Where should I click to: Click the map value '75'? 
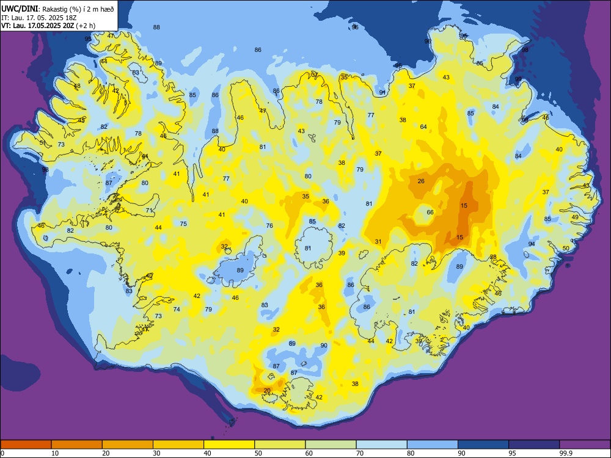pos(183,224)
